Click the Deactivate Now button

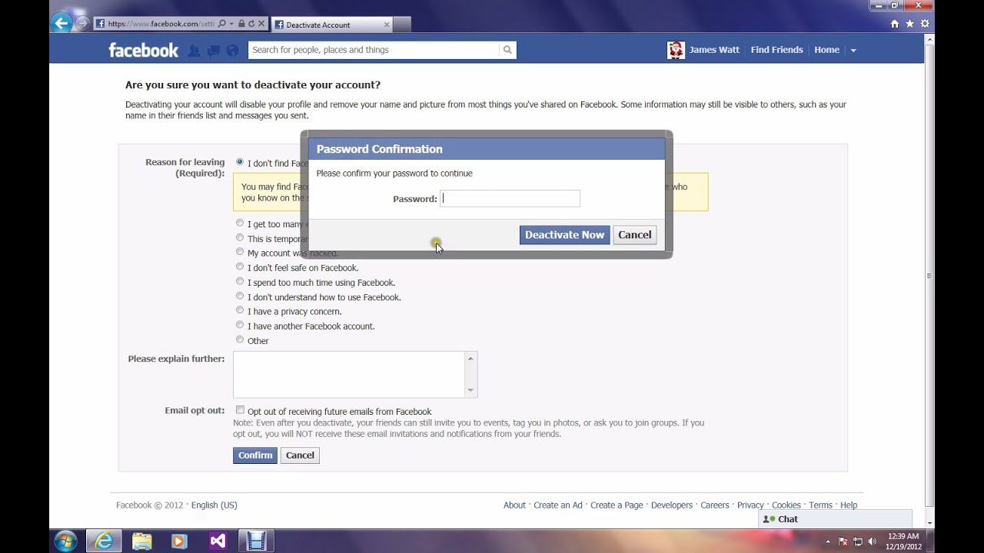click(x=564, y=235)
